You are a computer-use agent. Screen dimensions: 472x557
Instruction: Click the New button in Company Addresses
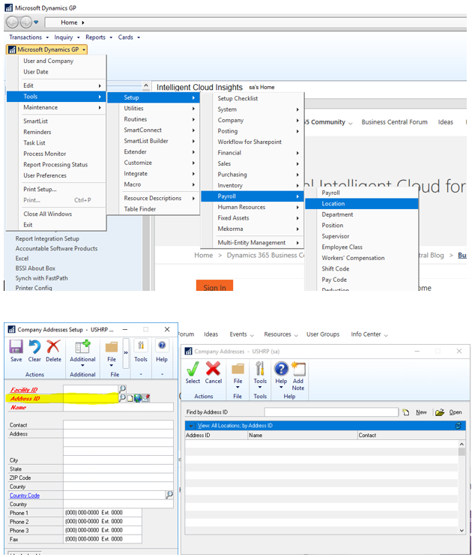[x=415, y=412]
